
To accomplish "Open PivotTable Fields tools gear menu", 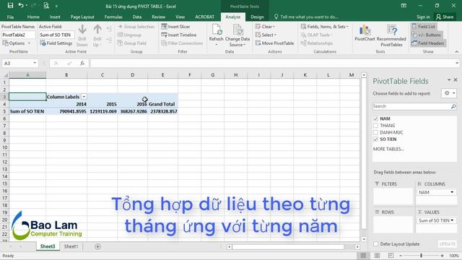I will pyautogui.click(x=449, y=93).
